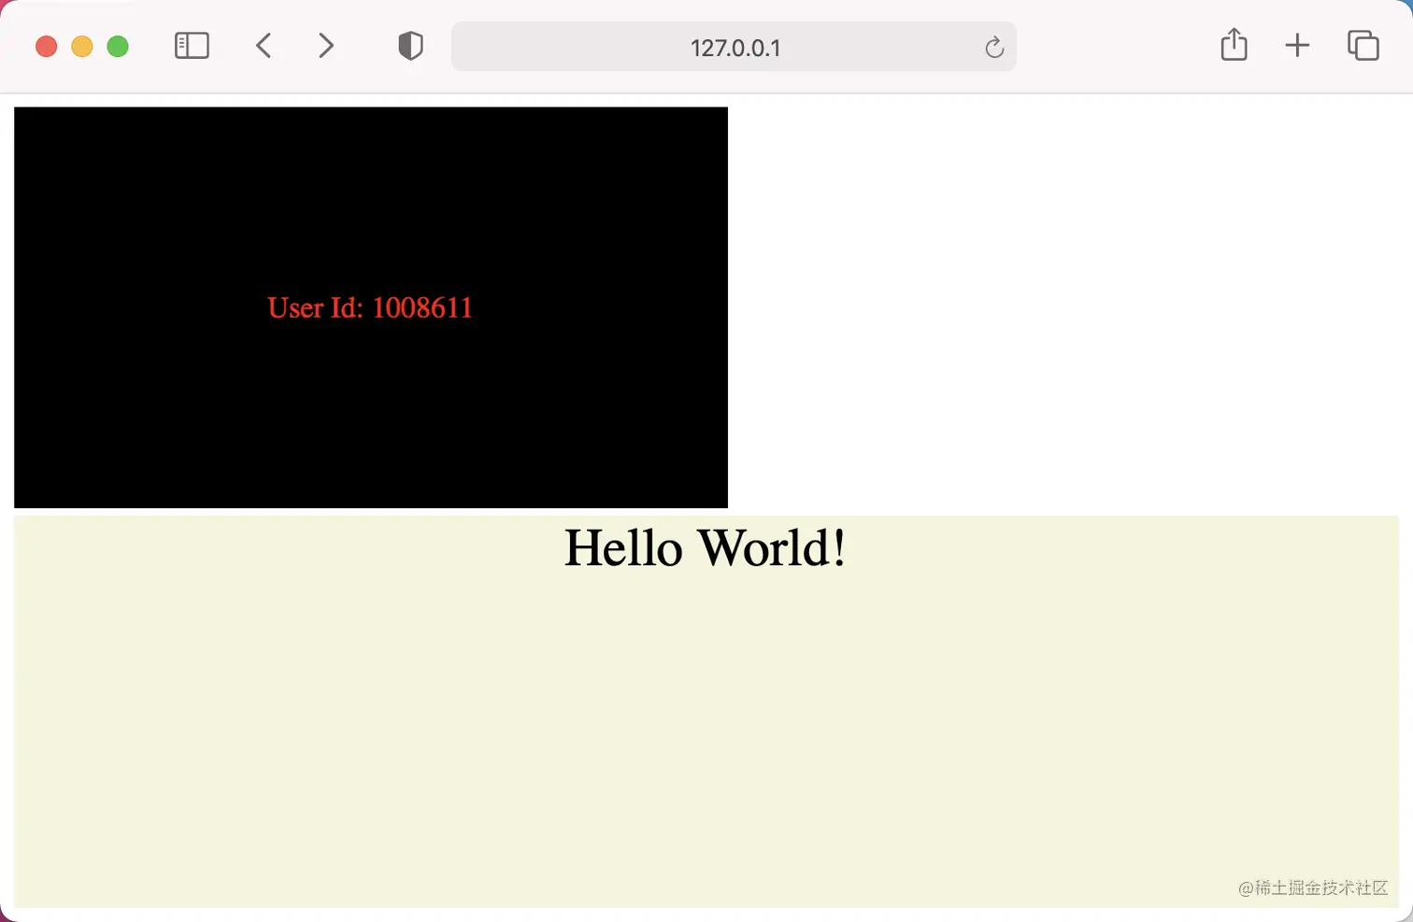
Task: Go forward to the next page
Action: coord(325,46)
